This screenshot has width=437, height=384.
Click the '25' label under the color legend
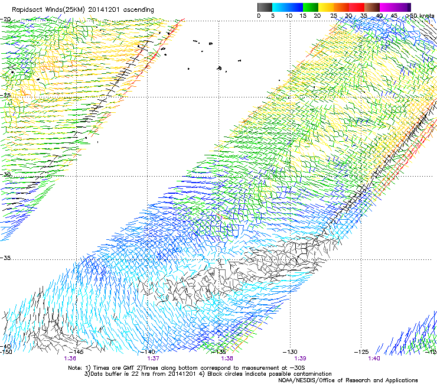point(334,16)
